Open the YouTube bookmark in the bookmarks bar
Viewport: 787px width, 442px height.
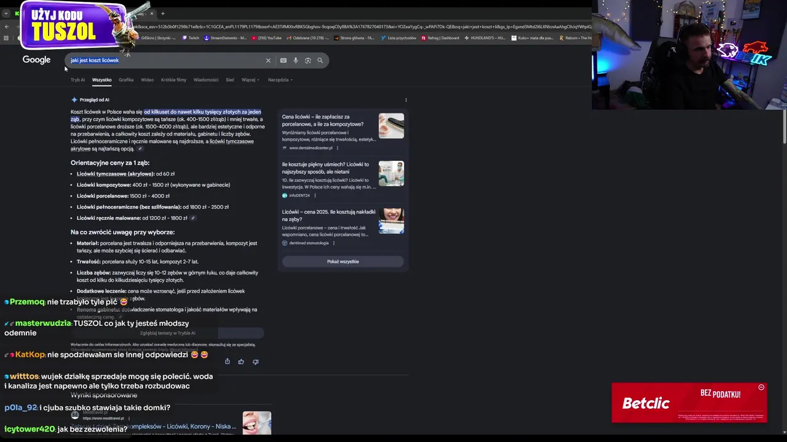[x=267, y=38]
